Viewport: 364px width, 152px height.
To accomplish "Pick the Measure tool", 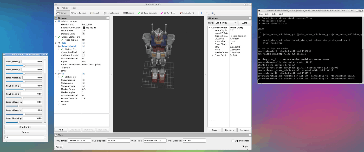I will click(x=128, y=13).
